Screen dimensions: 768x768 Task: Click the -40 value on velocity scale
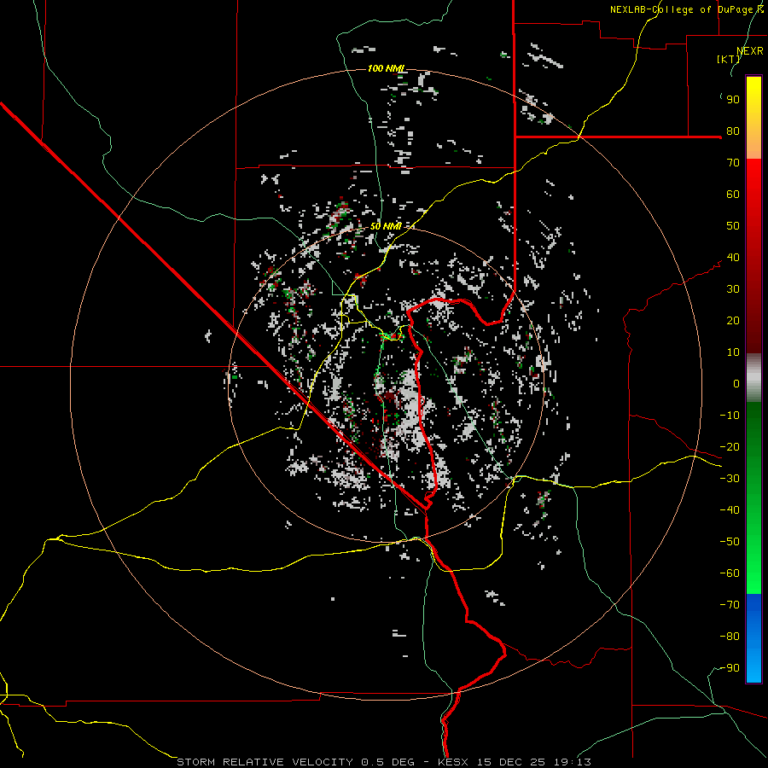[730, 510]
